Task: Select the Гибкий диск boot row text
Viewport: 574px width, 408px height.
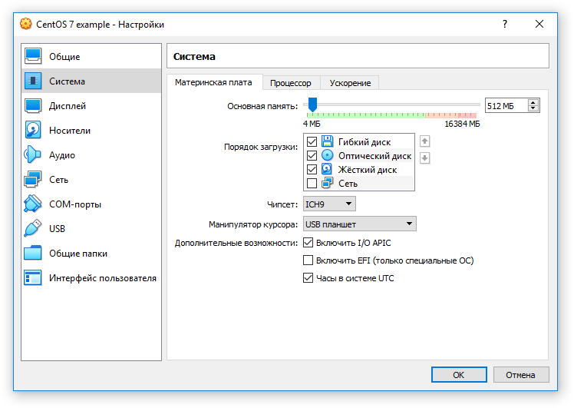Action: tap(365, 142)
